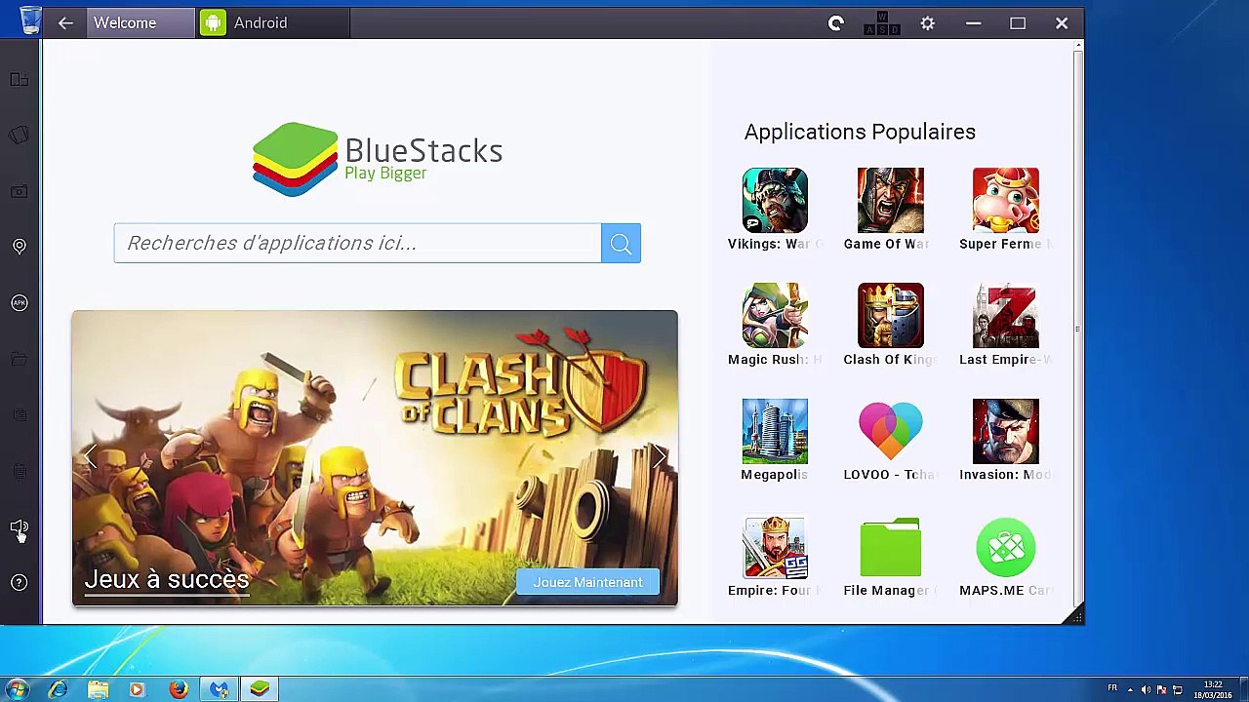Click the paste clipboard icon in the sidebar
Image resolution: width=1249 pixels, height=702 pixels.
point(20,472)
